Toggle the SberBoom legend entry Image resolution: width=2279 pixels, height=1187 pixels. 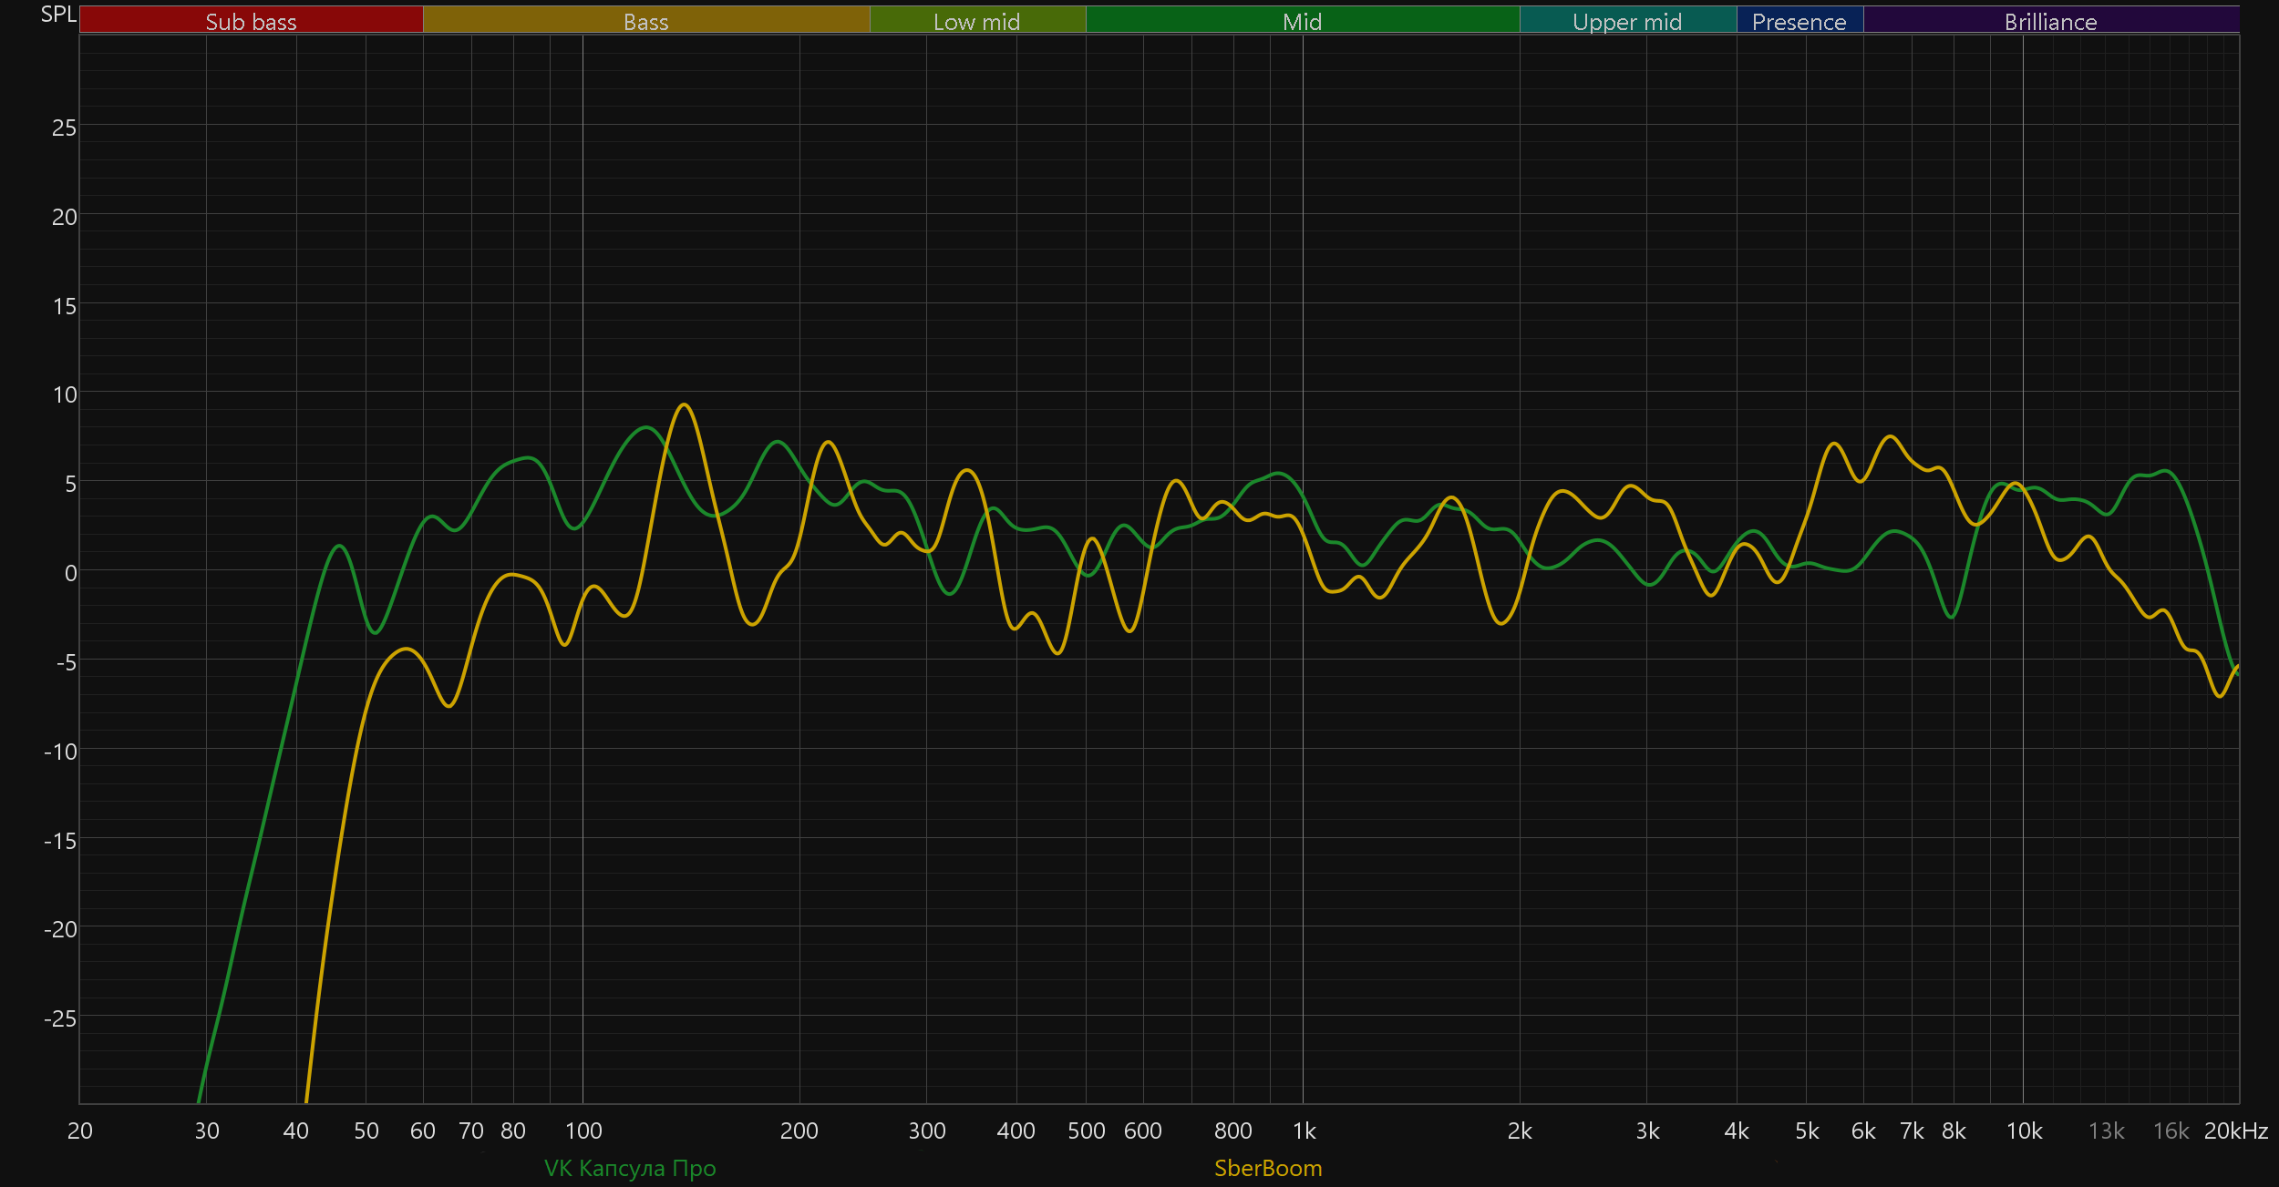(1268, 1168)
